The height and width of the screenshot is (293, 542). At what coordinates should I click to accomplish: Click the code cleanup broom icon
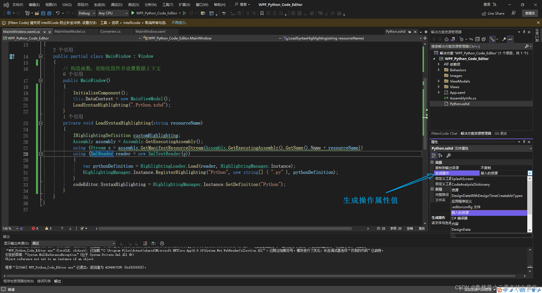click(x=82, y=228)
